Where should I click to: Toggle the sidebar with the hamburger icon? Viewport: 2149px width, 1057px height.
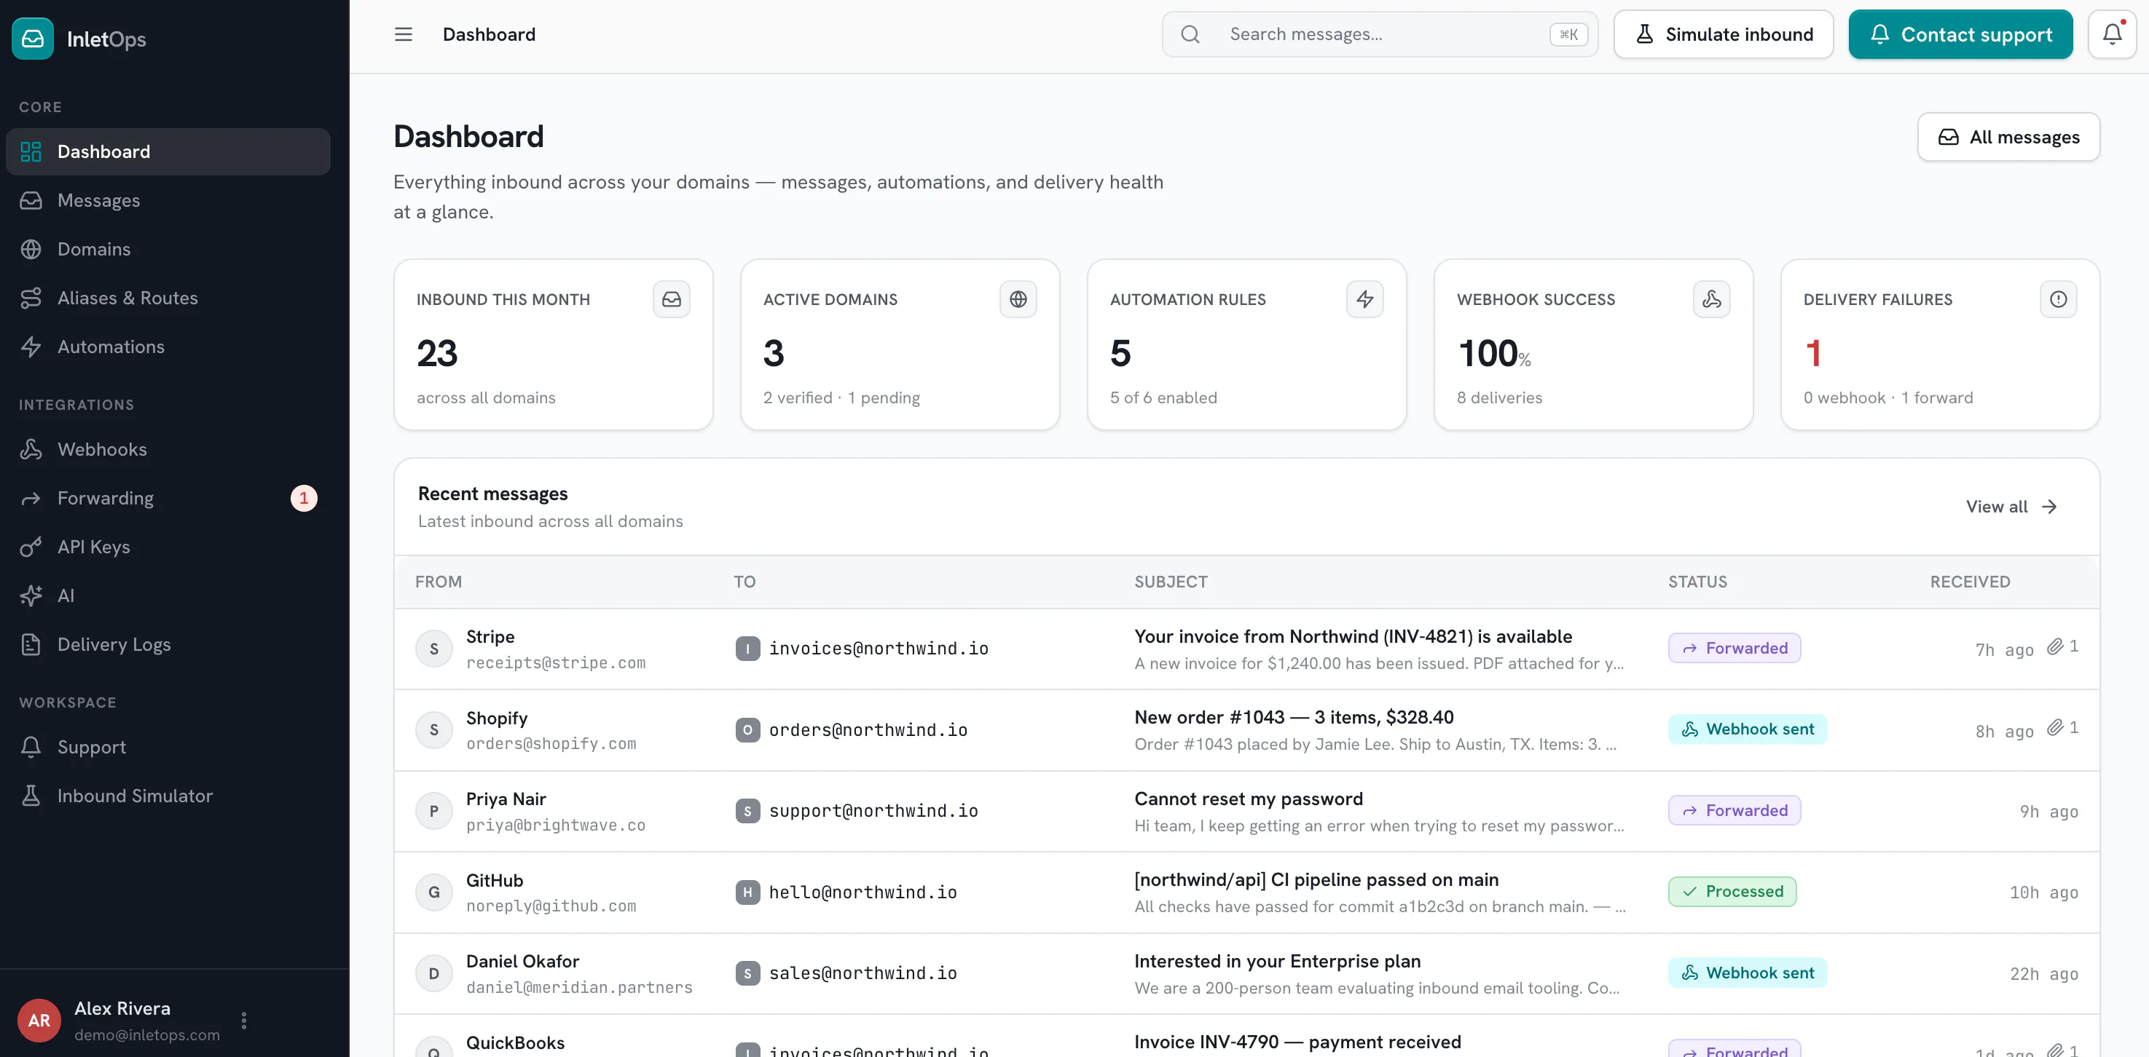click(403, 34)
